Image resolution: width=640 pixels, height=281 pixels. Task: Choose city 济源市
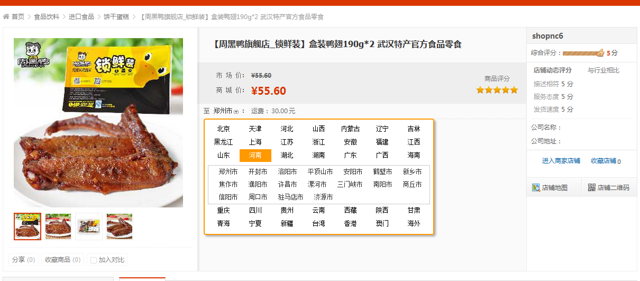323,197
